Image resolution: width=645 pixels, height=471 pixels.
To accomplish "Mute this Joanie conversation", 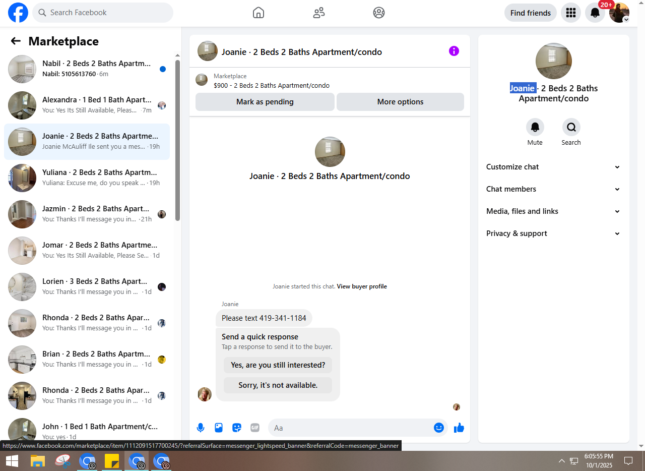I will (x=535, y=127).
